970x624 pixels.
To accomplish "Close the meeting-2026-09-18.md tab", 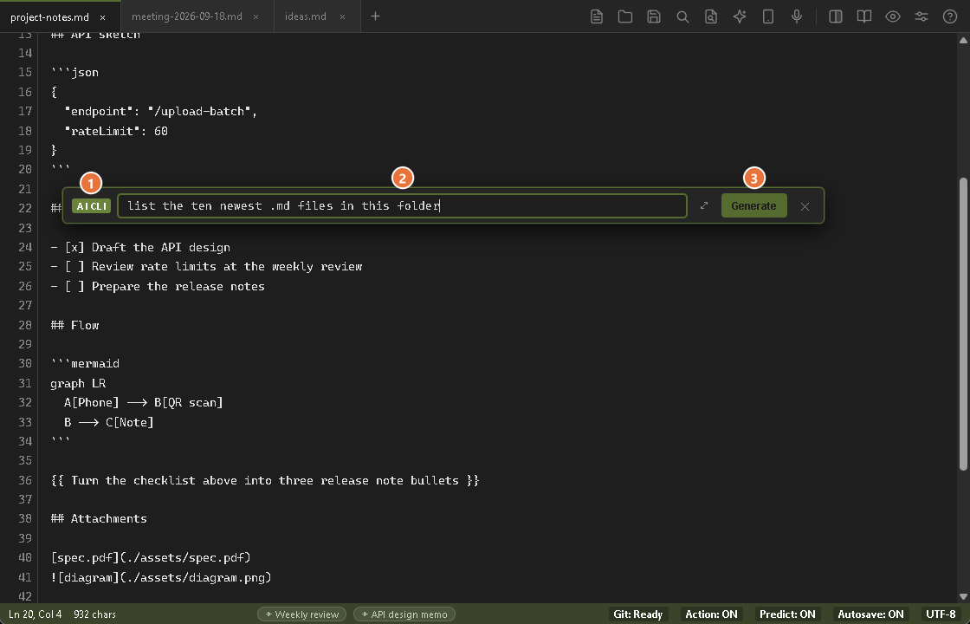I will coord(255,16).
